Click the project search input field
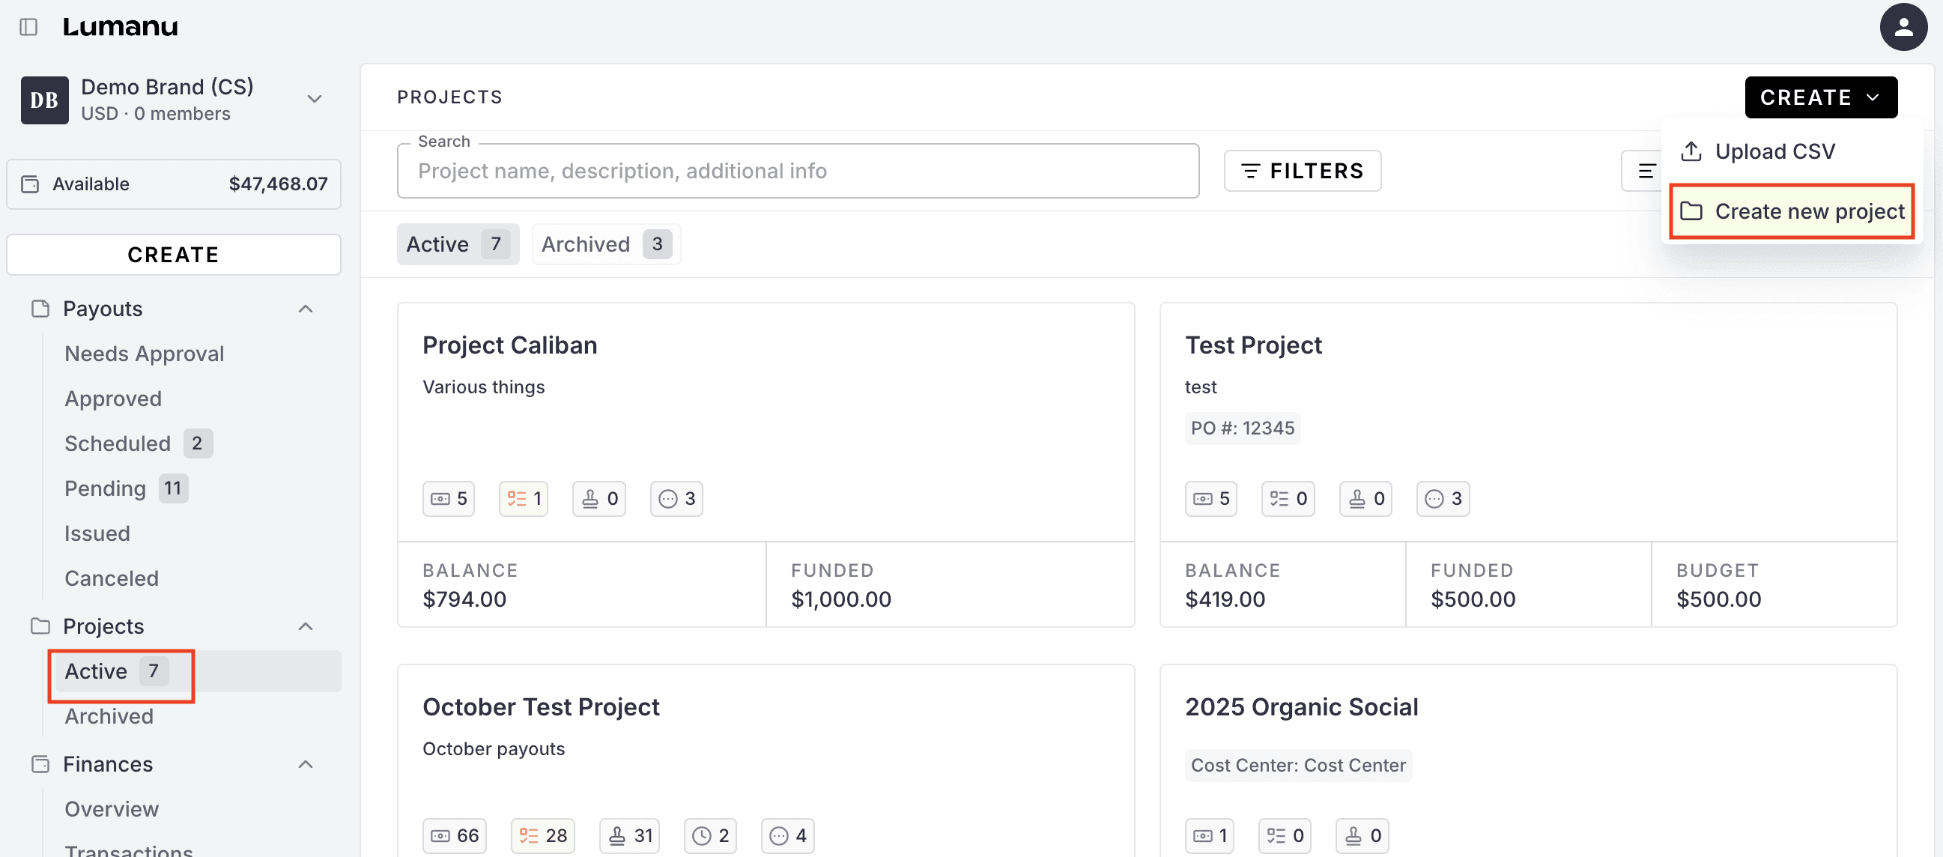The height and width of the screenshot is (857, 1943). click(798, 172)
